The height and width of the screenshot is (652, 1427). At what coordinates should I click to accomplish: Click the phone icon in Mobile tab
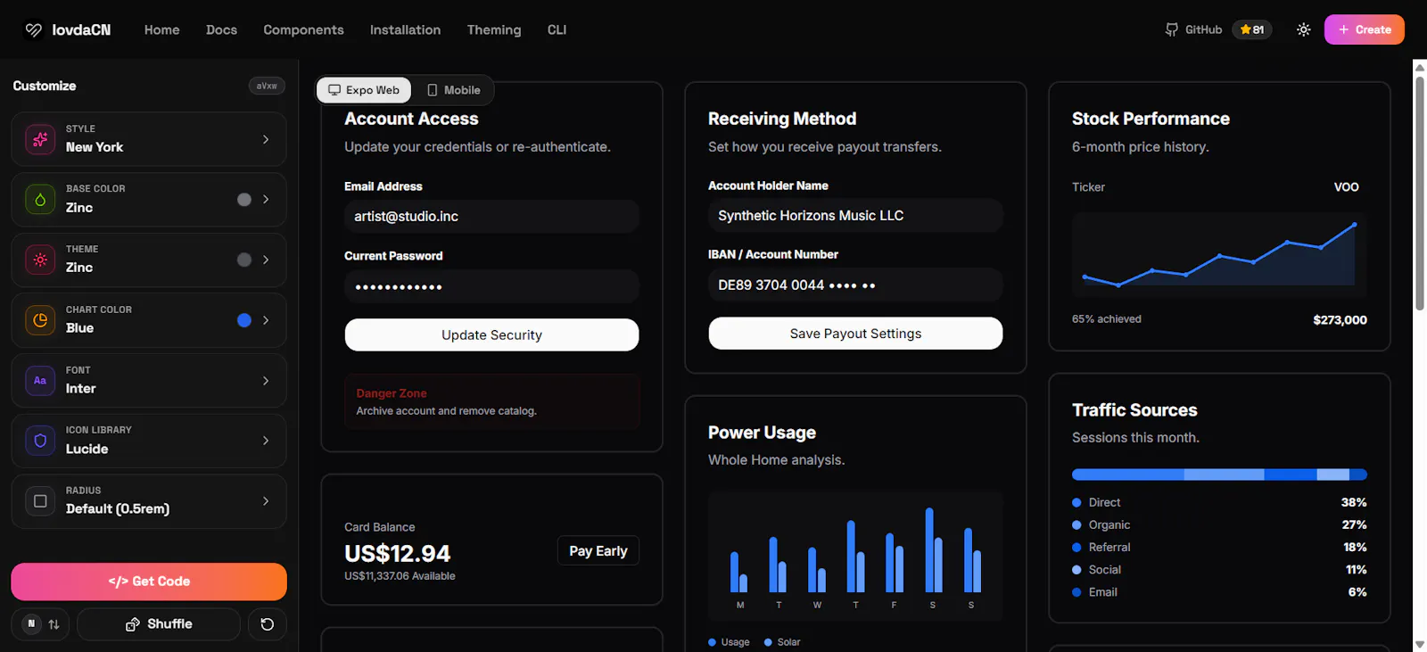click(x=433, y=90)
